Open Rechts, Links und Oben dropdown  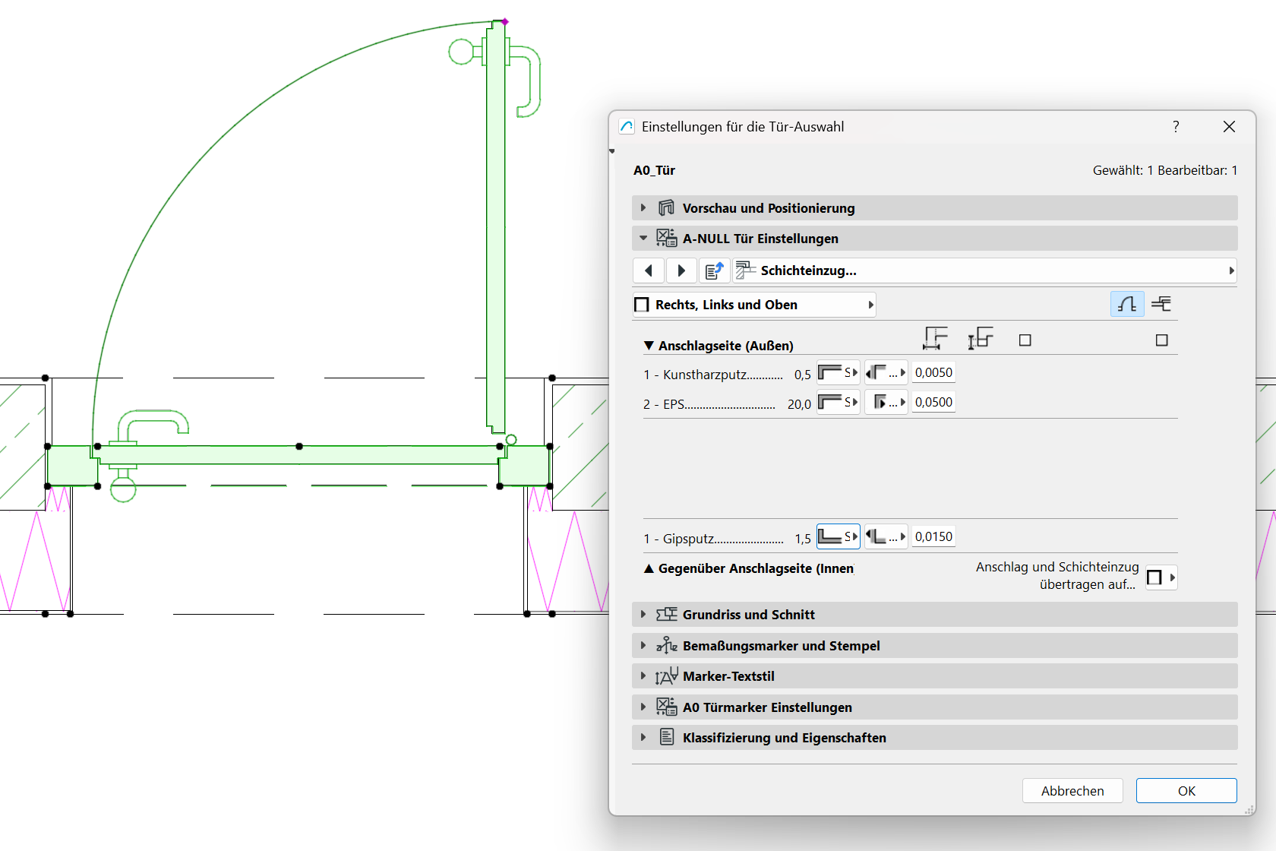(753, 305)
